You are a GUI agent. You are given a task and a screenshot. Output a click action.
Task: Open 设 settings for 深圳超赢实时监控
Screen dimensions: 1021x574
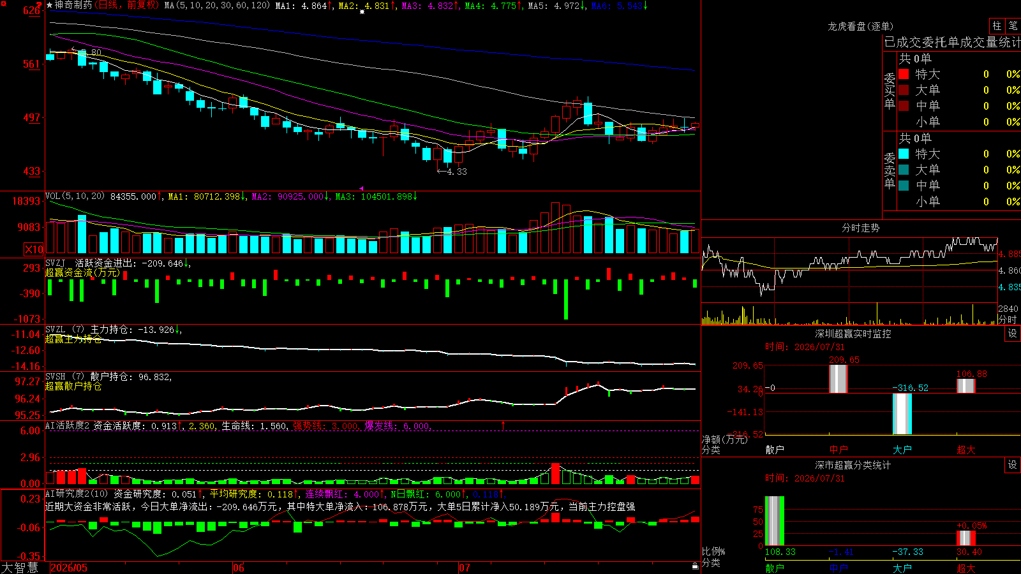1013,334
